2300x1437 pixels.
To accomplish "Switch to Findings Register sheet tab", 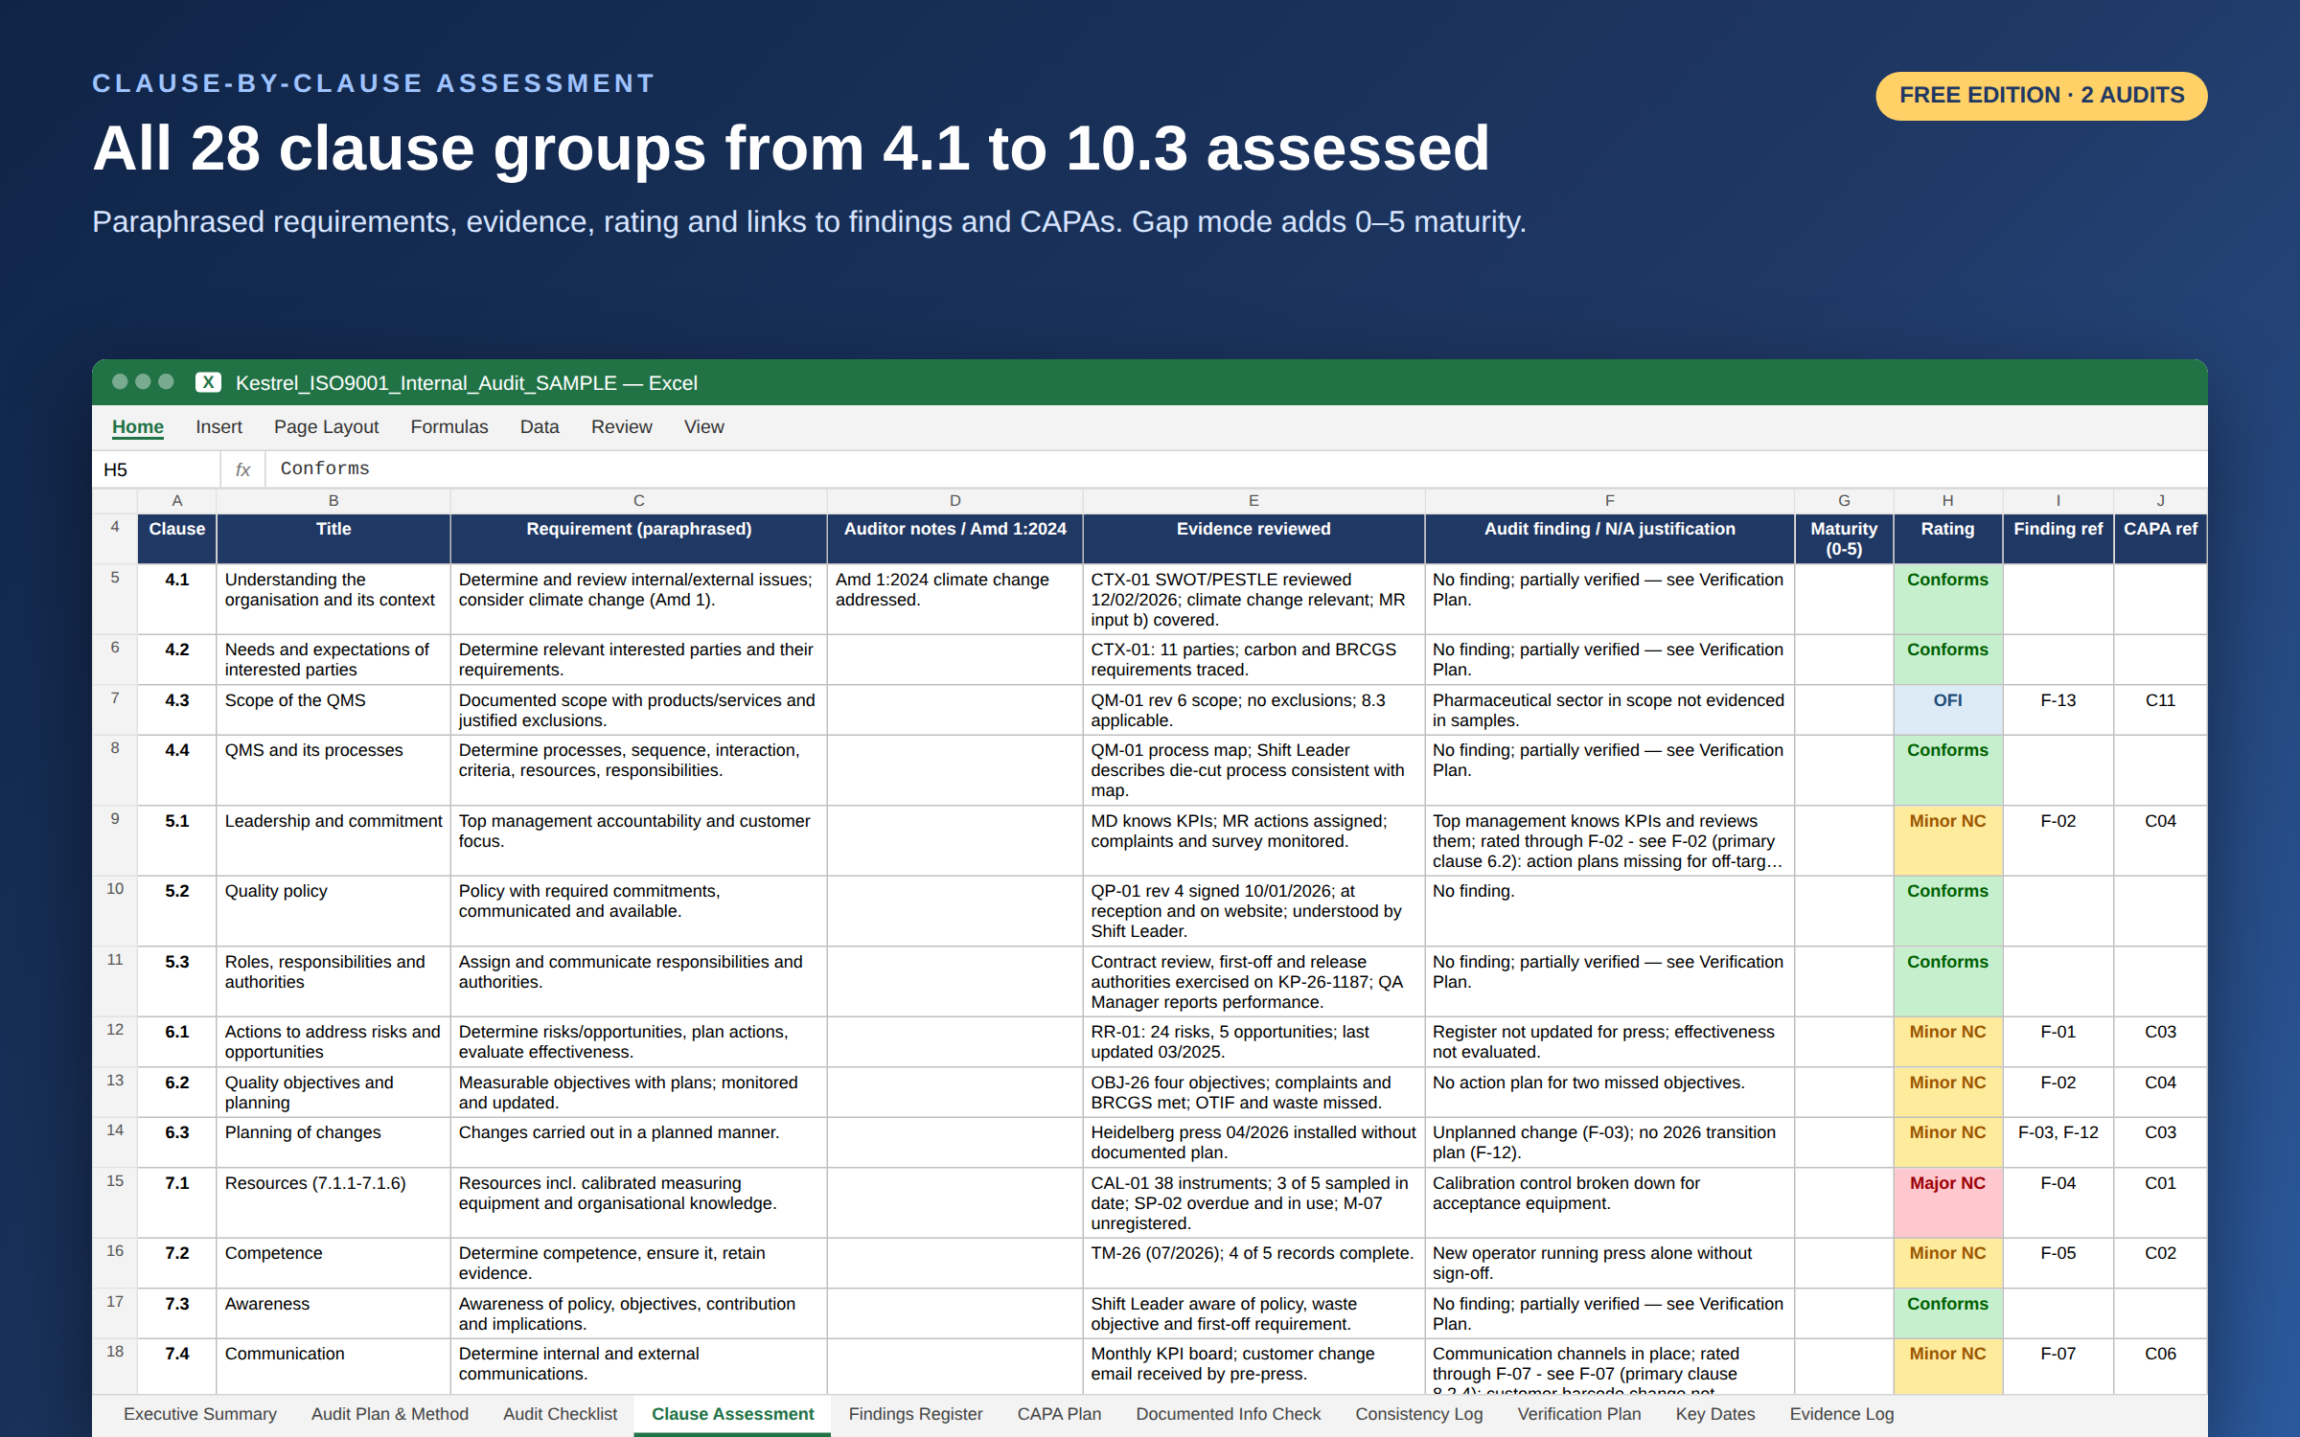I will (x=916, y=1414).
